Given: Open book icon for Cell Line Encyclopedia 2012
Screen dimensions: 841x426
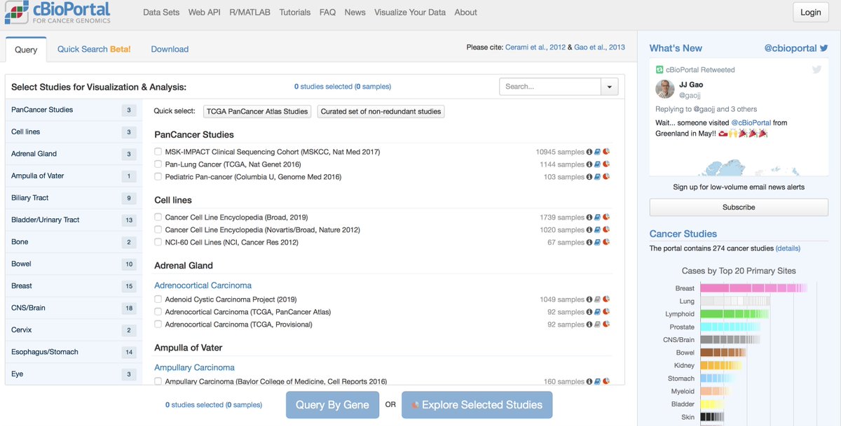Looking at the screenshot, I should 598,230.
